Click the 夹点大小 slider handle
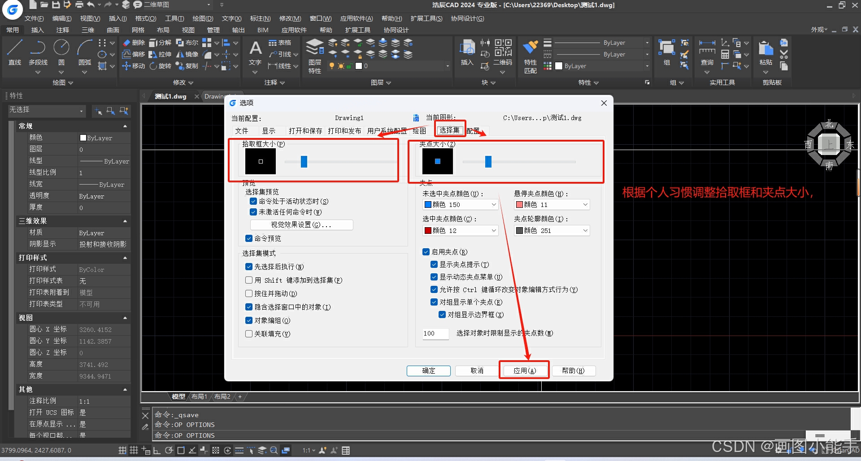The height and width of the screenshot is (461, 861). pos(488,162)
